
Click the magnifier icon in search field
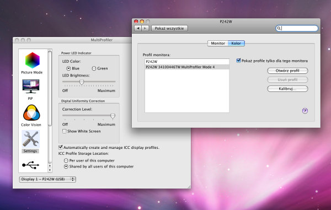pos(279,28)
